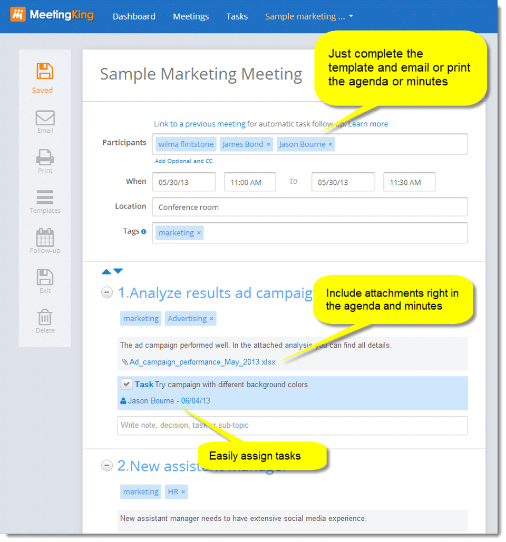The width and height of the screenshot is (506, 542).
Task: Click marketing tag under topic 2
Action: pyautogui.click(x=141, y=491)
